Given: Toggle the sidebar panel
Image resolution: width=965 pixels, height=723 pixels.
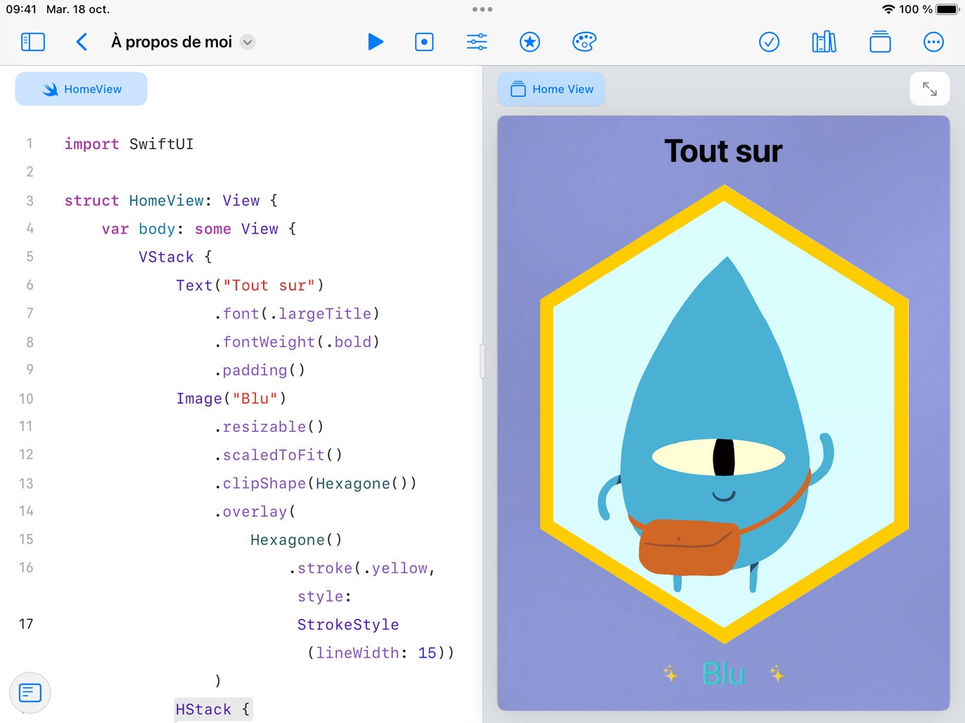Looking at the screenshot, I should (33, 42).
